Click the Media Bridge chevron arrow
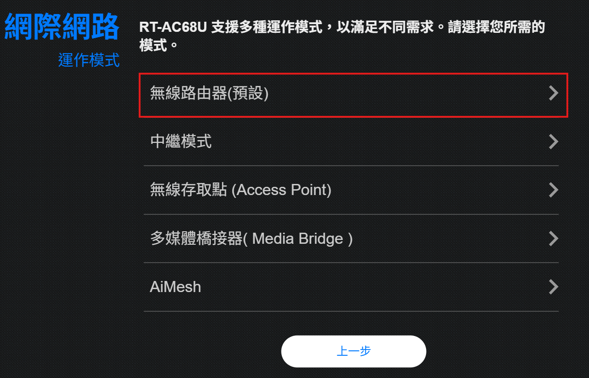 pos(553,238)
